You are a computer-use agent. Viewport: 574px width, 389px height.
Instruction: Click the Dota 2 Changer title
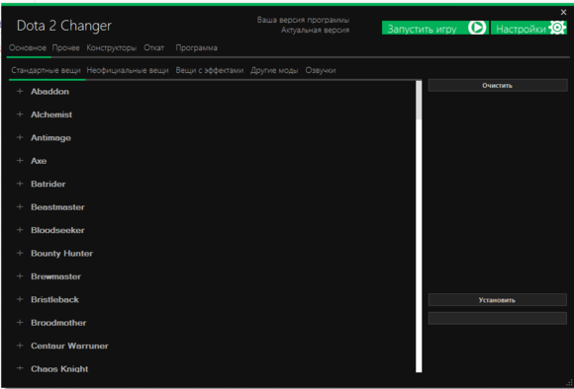pos(63,26)
